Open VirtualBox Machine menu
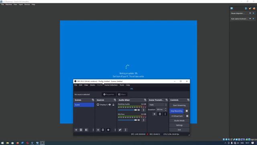The width and height of the screenshot is (257, 145). (9, 4)
